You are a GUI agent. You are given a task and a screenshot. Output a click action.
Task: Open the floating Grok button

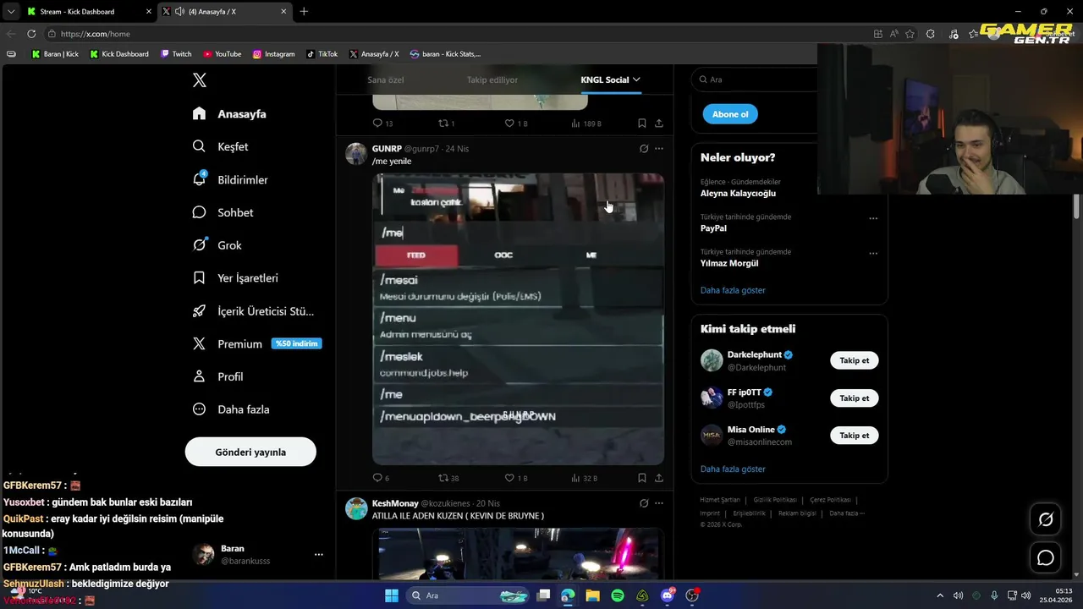[x=1046, y=519]
